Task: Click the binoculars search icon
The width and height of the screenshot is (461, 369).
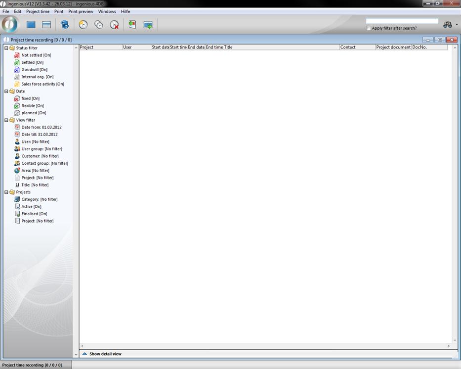Action: 447,24
